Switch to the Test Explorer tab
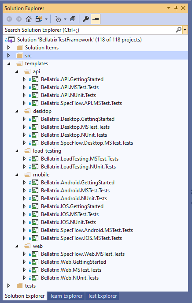The image size is (192, 303). (x=102, y=296)
